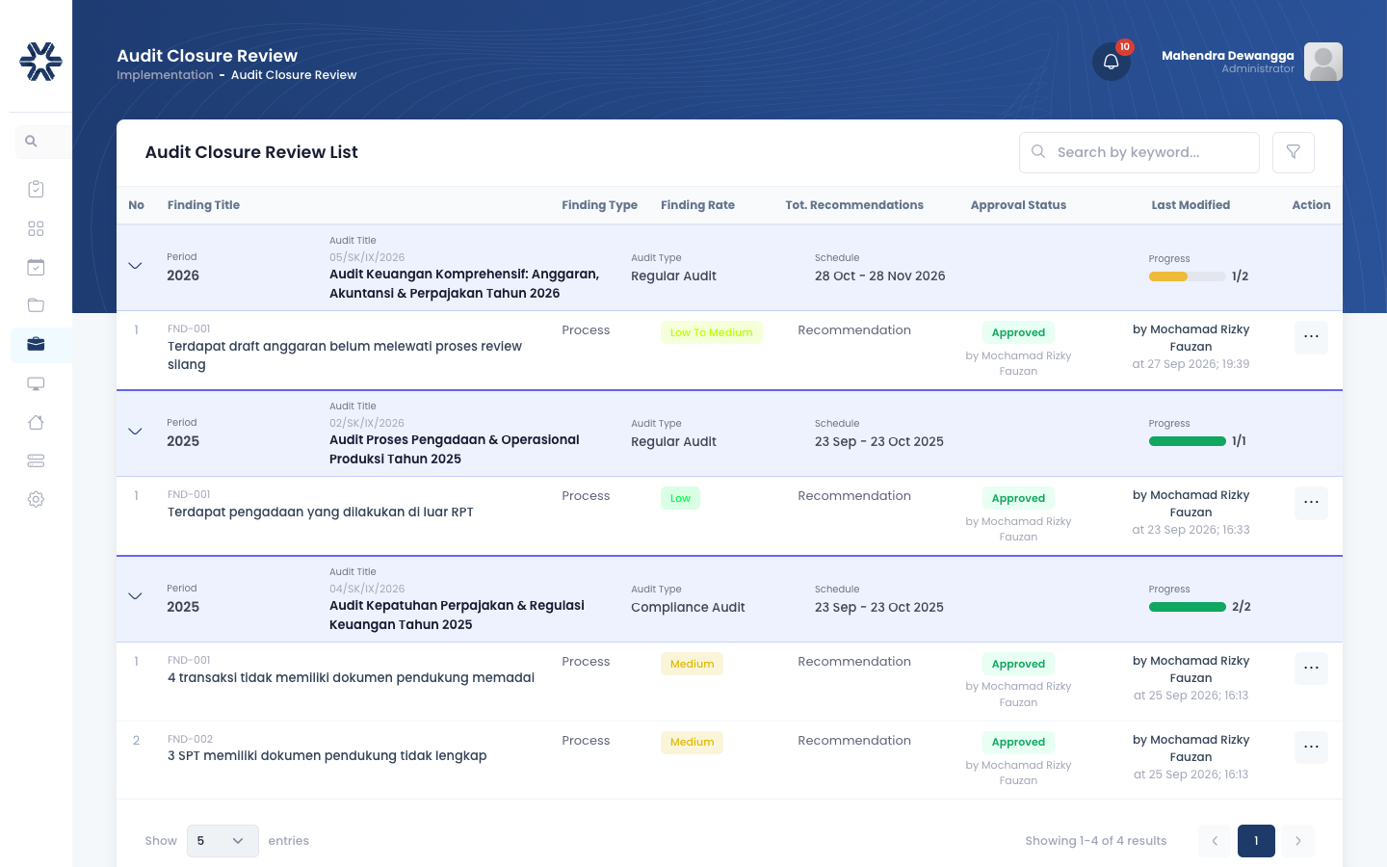Open the dashboard grid sidebar icon
This screenshot has width=1387, height=867.
click(x=36, y=228)
